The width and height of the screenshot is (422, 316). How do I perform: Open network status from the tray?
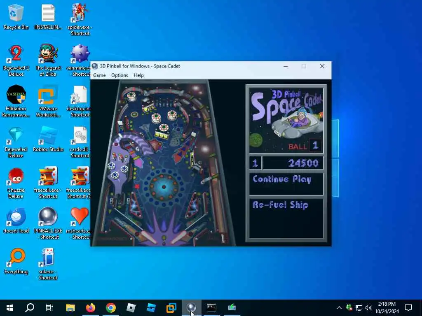359,308
